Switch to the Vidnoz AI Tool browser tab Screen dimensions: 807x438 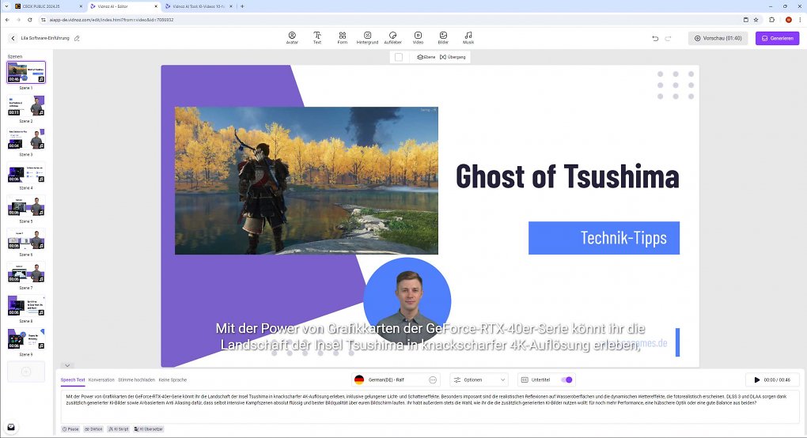(x=199, y=6)
